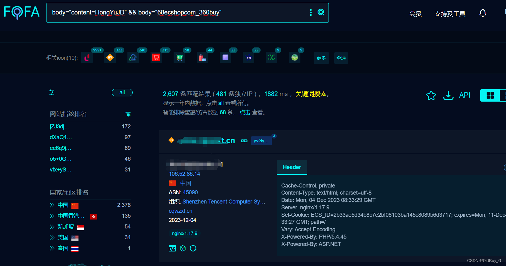Click the 更多 button for more icons
Viewport: 506px width, 266px height.
click(x=321, y=58)
